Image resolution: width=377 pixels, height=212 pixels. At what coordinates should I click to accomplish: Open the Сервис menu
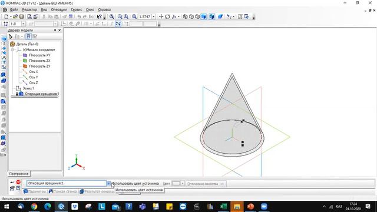click(x=77, y=9)
